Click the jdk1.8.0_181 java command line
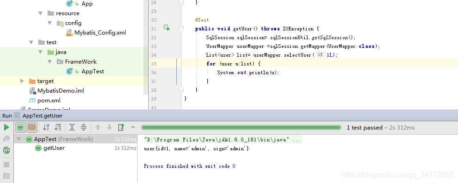Image resolution: width=458 pixels, height=183 pixels. coord(223,140)
